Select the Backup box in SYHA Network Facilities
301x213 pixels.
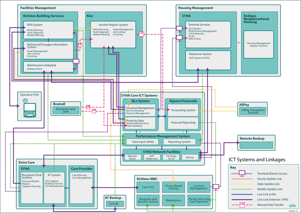190,157
